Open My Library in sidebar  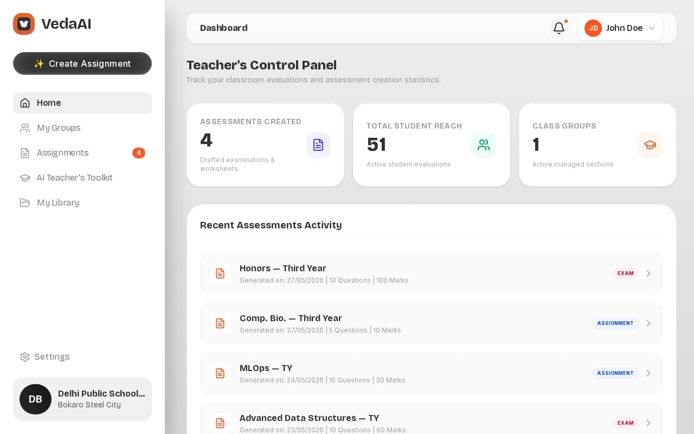coord(82,203)
